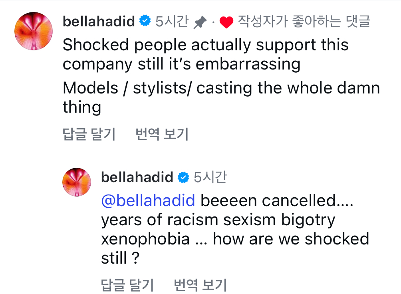This screenshot has height=294, width=401.
Task: Click verified badge beside top comment username
Action: click(x=145, y=21)
